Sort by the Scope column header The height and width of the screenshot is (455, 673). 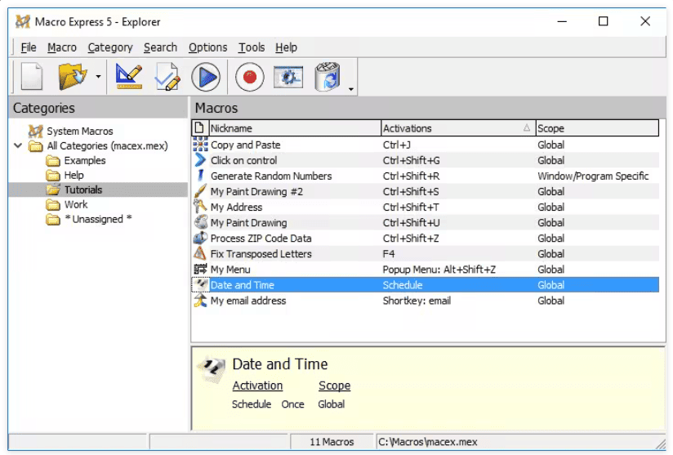point(597,128)
